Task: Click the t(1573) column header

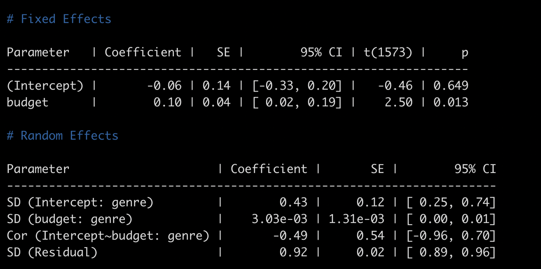Action: 388,52
